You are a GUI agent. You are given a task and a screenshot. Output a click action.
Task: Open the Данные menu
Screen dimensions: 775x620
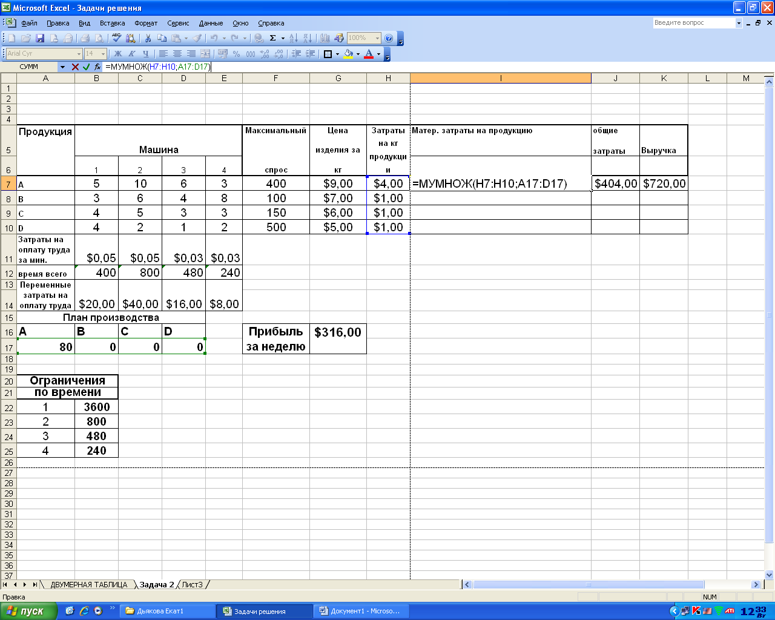[x=211, y=23]
